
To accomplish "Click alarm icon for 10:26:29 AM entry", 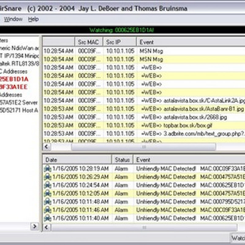I will pyautogui.click(x=47, y=177).
